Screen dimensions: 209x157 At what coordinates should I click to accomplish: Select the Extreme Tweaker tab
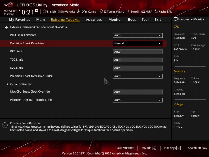[65, 20]
